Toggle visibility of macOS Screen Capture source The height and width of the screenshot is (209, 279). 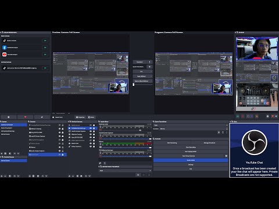[x=59, y=136]
